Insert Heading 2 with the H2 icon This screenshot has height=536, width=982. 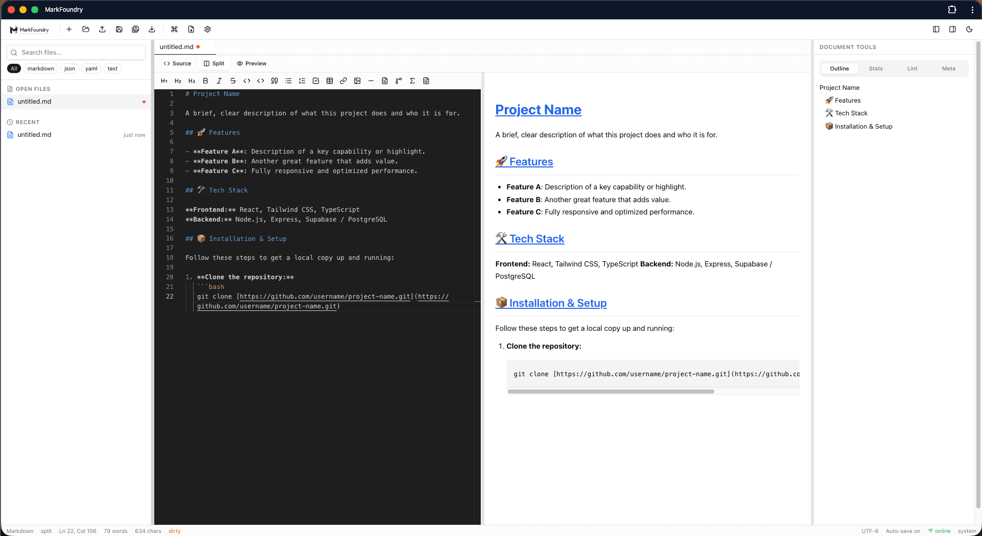pos(178,81)
